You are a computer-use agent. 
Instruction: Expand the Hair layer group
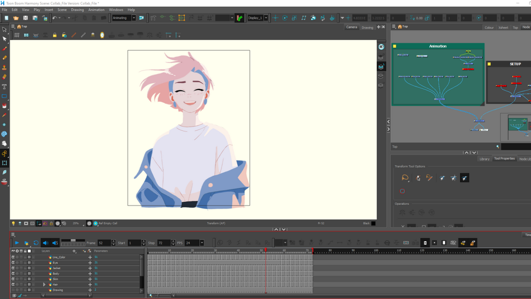coord(44,285)
